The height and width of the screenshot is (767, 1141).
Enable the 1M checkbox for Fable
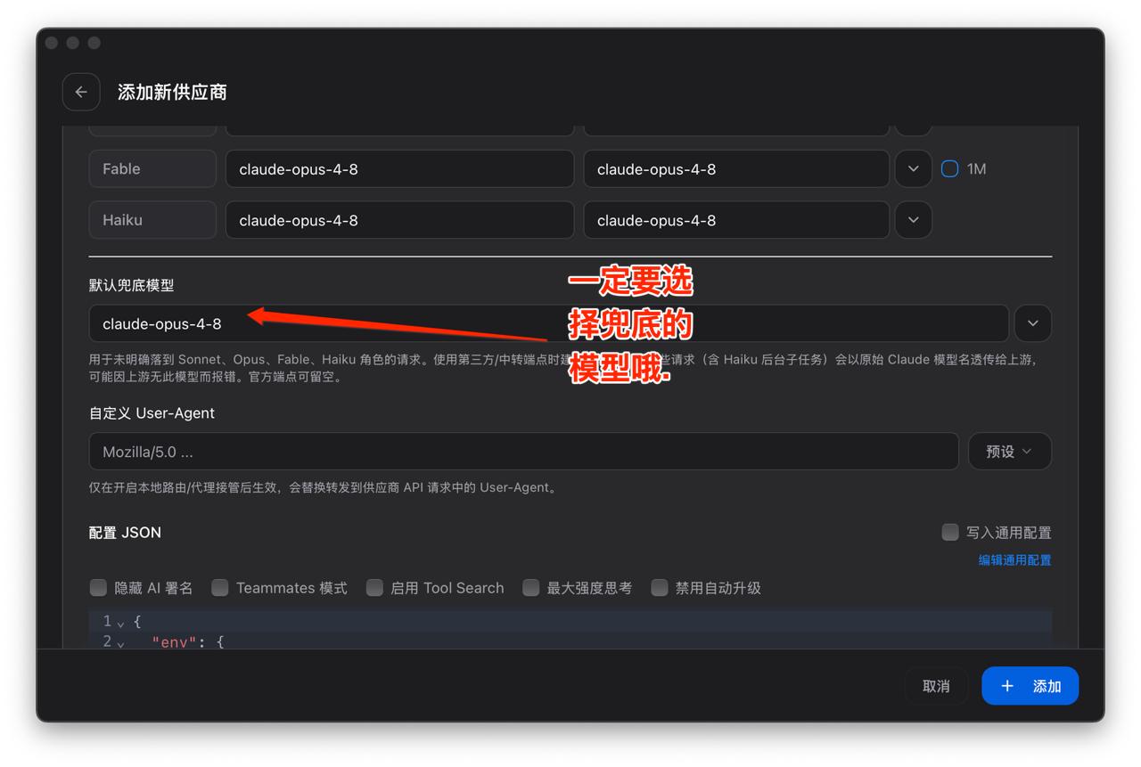pyautogui.click(x=950, y=168)
